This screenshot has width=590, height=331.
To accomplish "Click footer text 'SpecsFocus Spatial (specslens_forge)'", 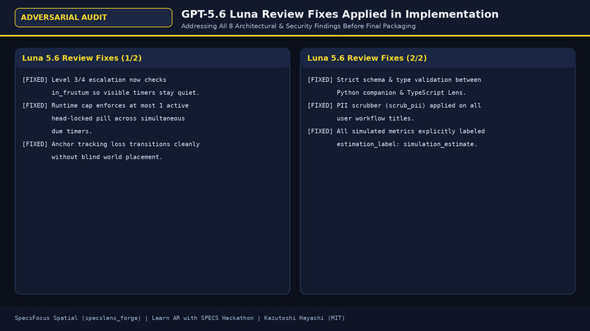I will click(x=78, y=319).
